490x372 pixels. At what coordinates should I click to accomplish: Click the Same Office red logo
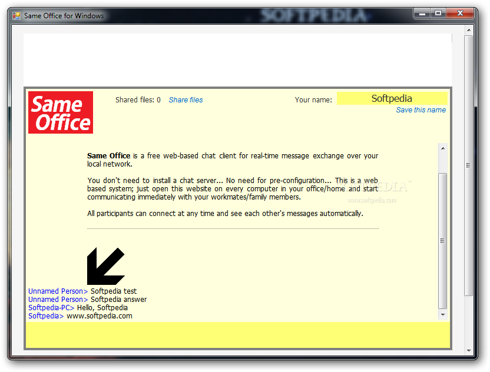(61, 112)
